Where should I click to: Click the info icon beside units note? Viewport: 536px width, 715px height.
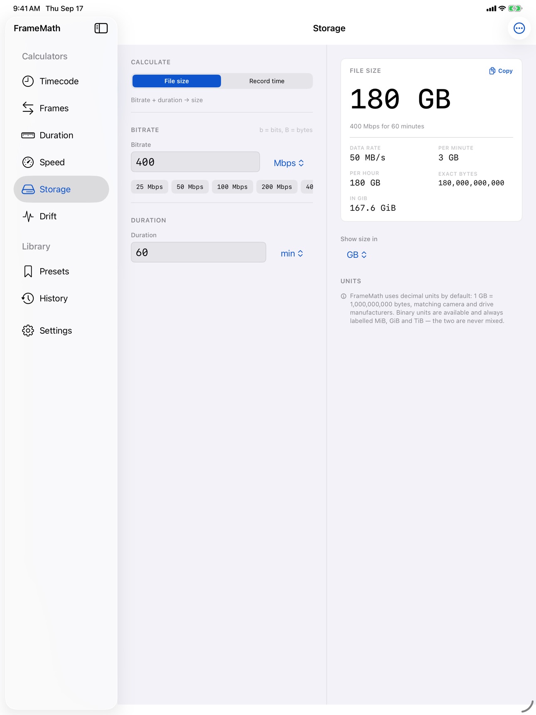pos(344,296)
